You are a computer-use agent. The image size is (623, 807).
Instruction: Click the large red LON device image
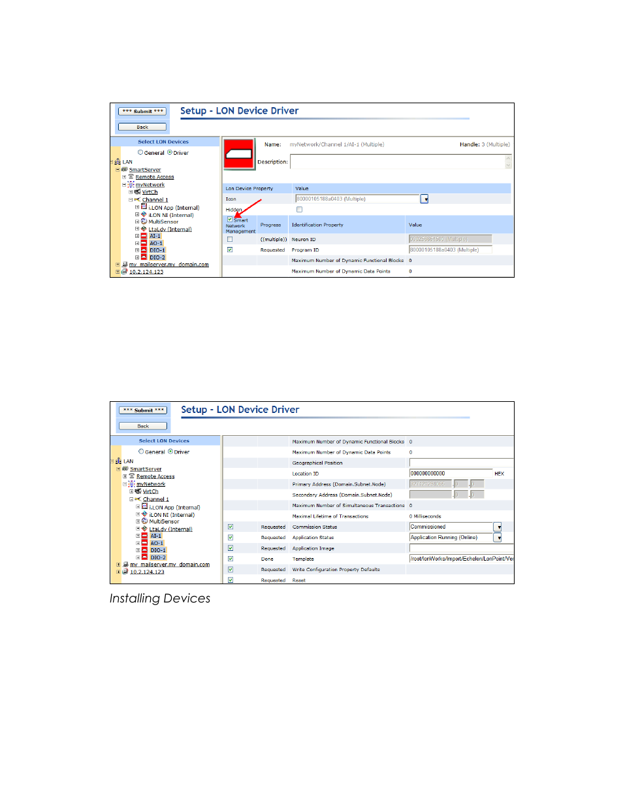click(239, 155)
